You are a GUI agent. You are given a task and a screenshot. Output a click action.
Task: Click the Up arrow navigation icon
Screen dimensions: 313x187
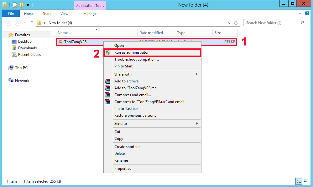click(x=32, y=23)
